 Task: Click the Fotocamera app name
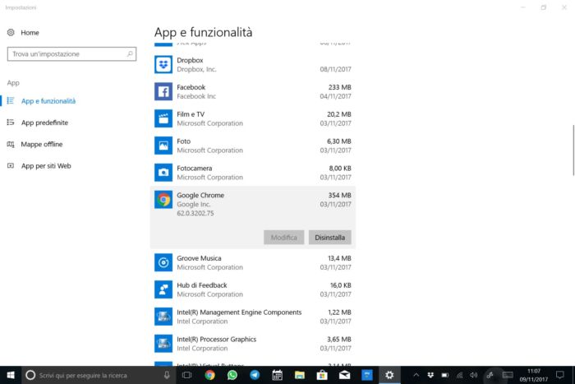[x=195, y=168]
